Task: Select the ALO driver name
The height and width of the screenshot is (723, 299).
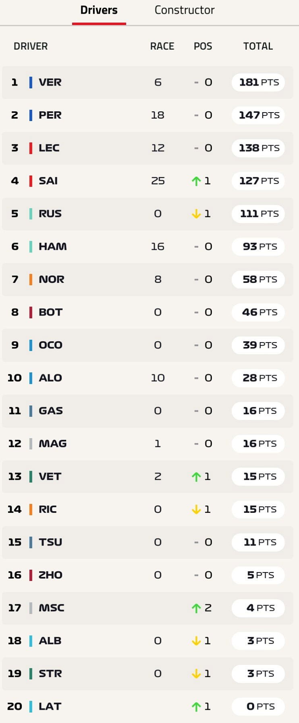Action: click(50, 378)
